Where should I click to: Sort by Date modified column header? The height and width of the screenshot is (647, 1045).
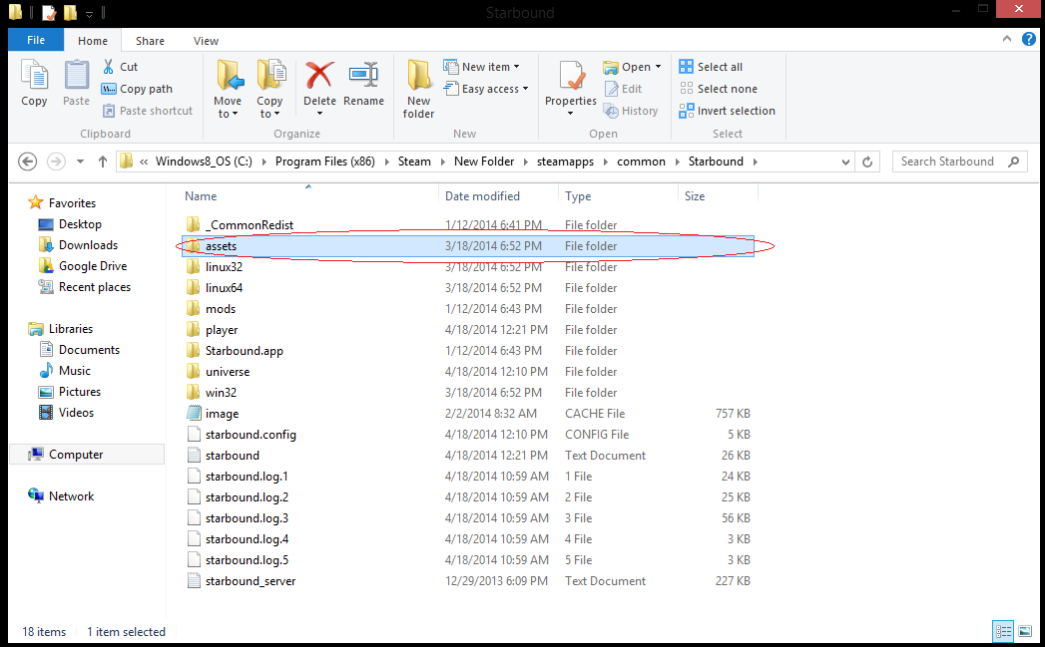(482, 196)
